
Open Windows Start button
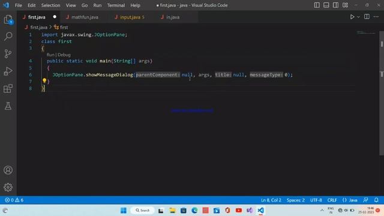point(124,211)
